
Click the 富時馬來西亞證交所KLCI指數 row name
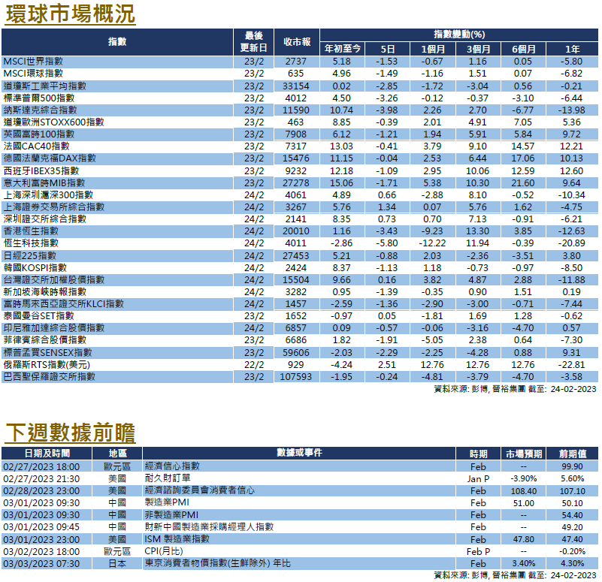coord(63,304)
